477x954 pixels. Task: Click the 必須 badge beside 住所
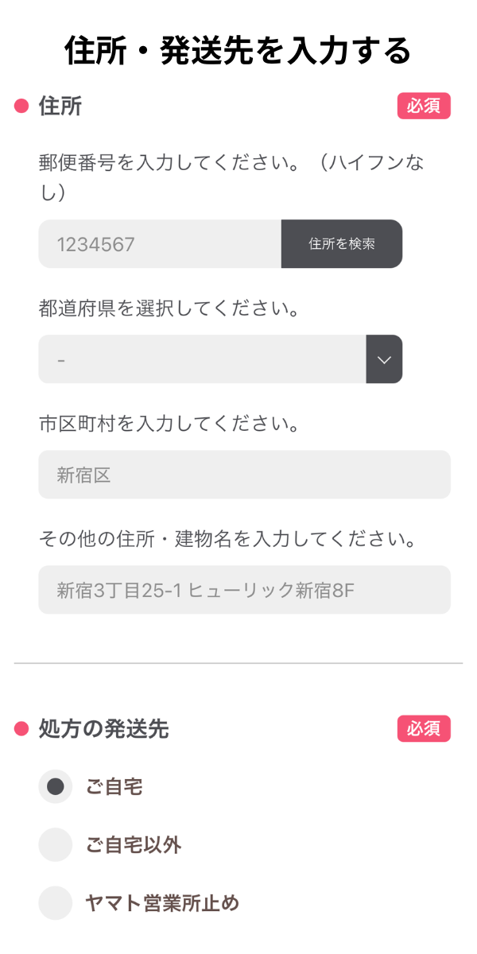coord(424,106)
